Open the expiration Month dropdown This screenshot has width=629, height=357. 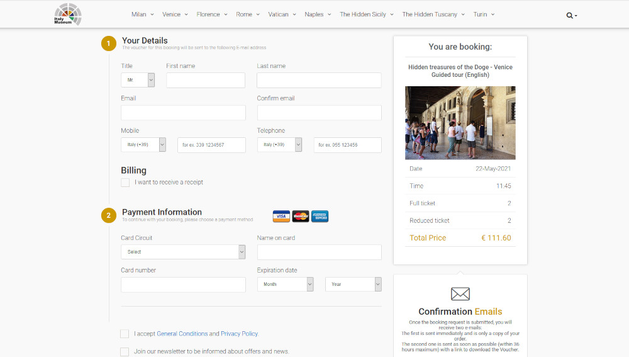(x=285, y=285)
